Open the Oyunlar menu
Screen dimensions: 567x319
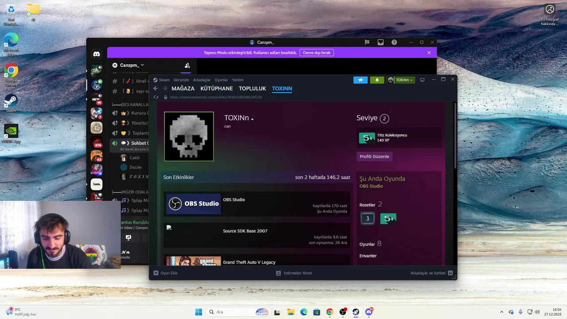click(x=221, y=80)
